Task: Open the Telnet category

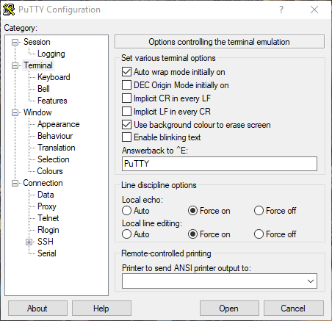Action: (48, 218)
